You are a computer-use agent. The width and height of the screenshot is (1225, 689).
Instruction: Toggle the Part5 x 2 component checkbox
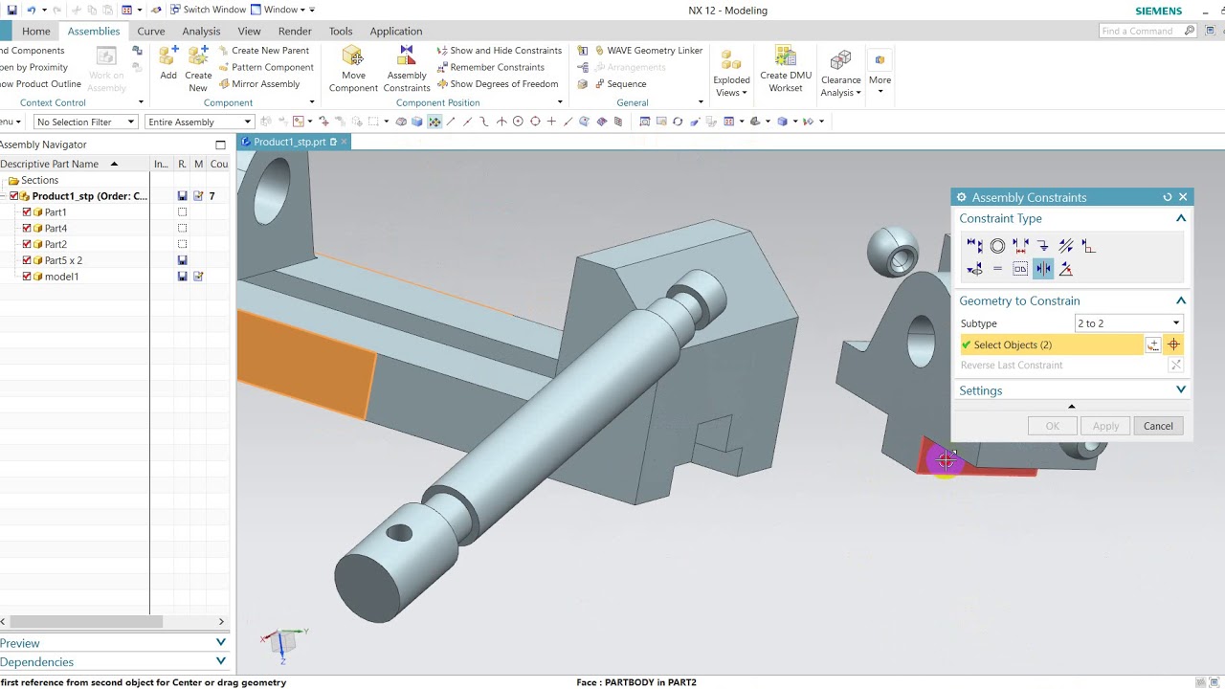27,260
